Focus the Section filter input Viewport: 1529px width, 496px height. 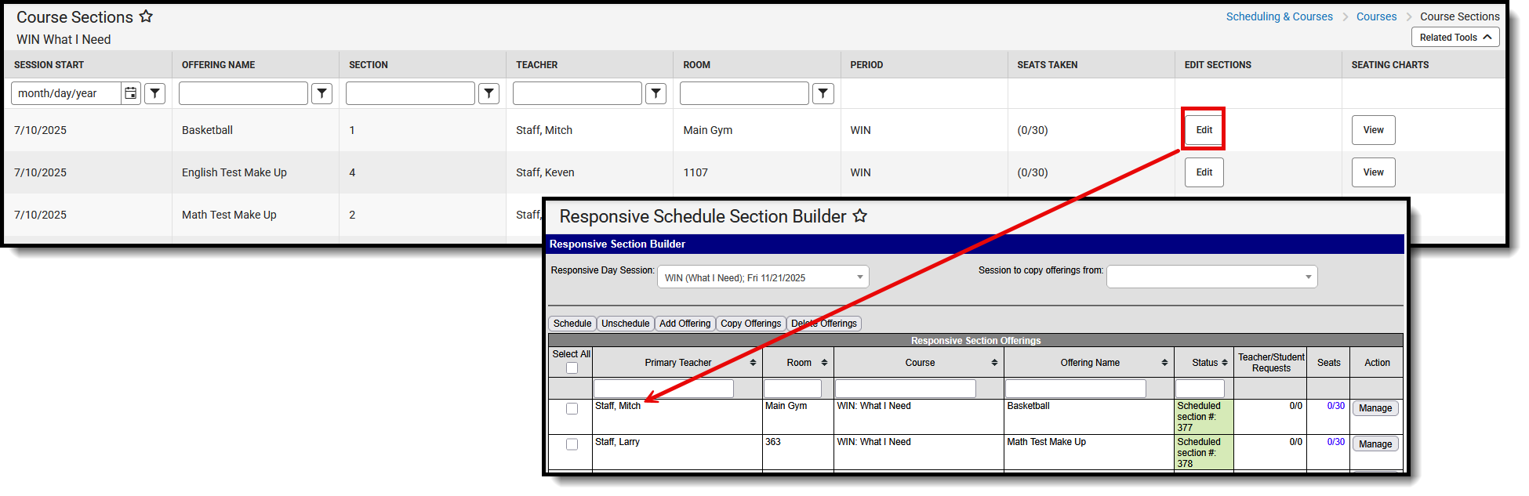coord(410,93)
